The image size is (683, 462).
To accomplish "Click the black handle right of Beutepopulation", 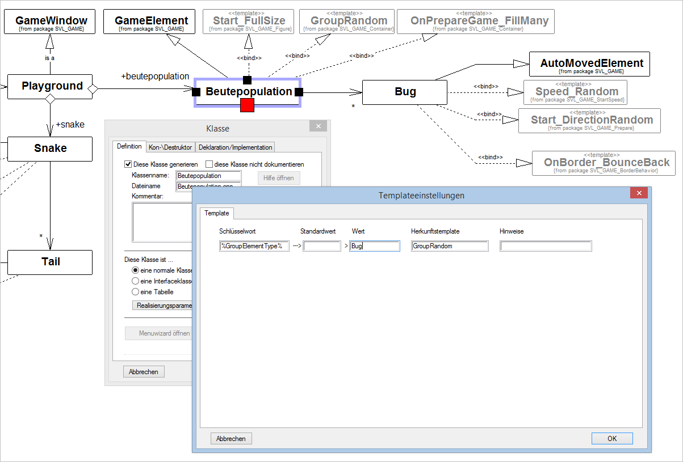I will [x=299, y=92].
